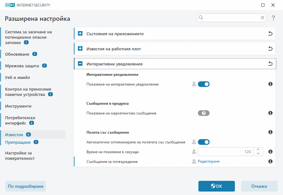
Task: Select Мрежова защита in the sidebar
Action: (x=22, y=66)
